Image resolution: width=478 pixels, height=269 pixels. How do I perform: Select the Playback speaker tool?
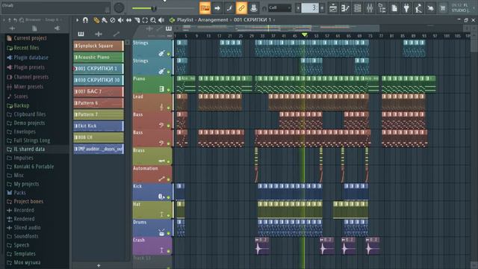161,20
